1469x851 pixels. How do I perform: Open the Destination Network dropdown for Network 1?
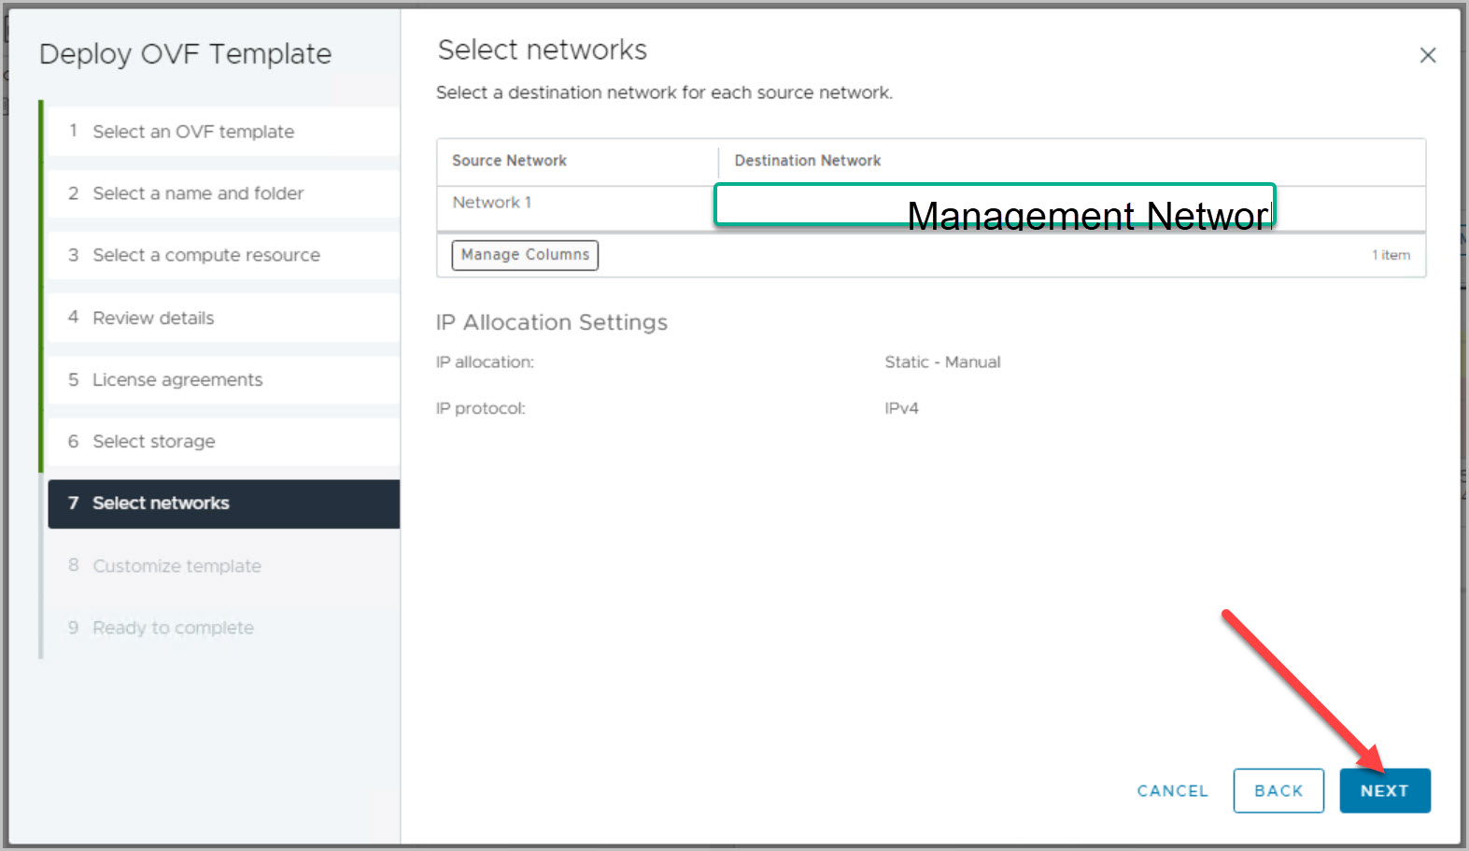tap(994, 205)
